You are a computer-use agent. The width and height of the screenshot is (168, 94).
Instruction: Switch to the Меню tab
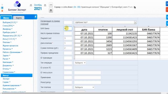[6, 18]
